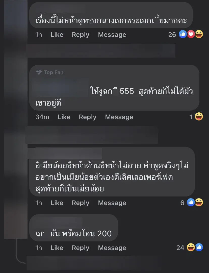Click laughing reaction beside the 24 count
This screenshot has width=209, height=273.
click(x=191, y=247)
